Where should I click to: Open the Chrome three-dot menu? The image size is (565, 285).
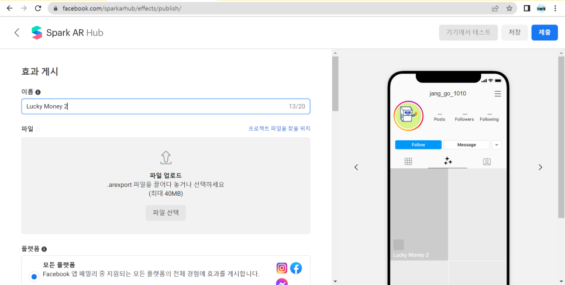[x=555, y=8]
